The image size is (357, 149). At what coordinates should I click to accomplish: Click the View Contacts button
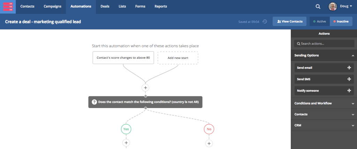[x=289, y=22]
